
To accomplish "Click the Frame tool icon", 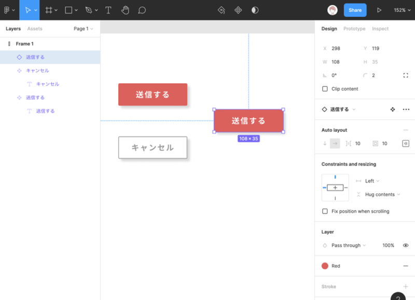I will point(49,10).
